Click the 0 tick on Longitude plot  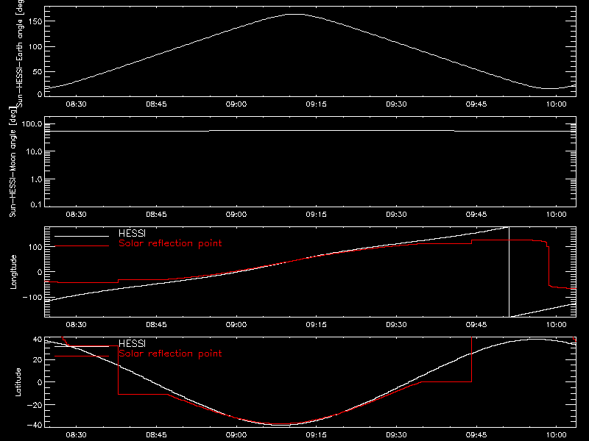pyautogui.click(x=40, y=272)
